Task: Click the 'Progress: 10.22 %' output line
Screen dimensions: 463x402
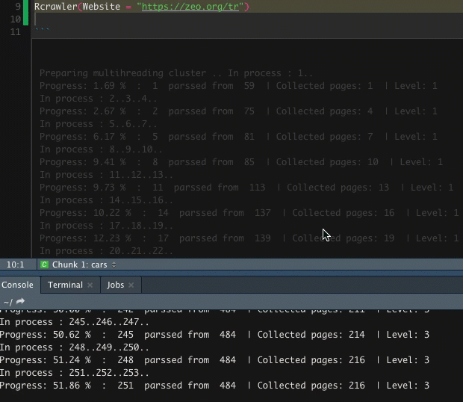Action: [x=249, y=213]
